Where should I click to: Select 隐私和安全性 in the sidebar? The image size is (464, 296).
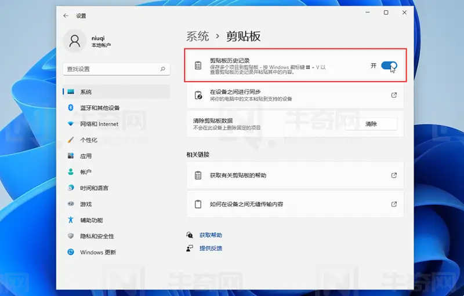coord(117,236)
